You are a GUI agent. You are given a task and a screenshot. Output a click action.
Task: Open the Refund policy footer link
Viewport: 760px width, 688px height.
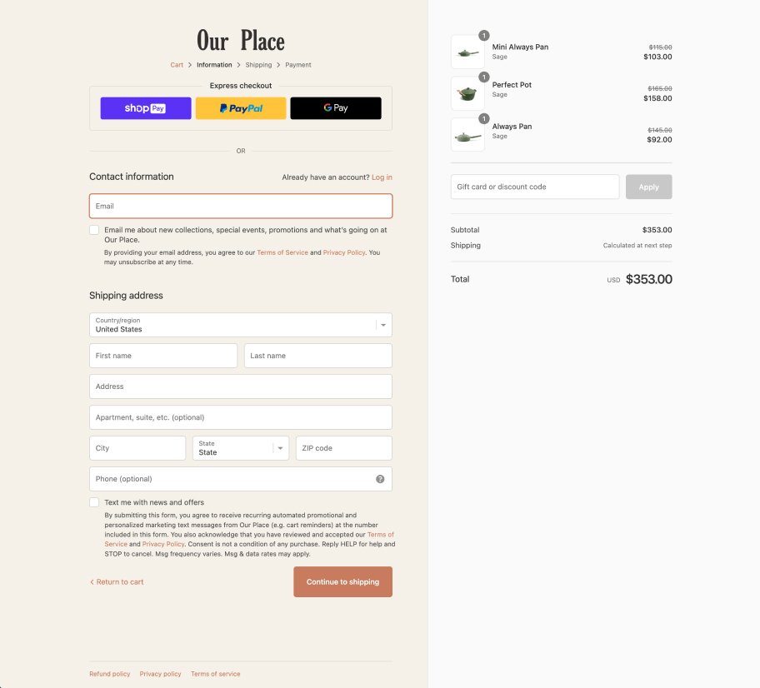click(109, 674)
